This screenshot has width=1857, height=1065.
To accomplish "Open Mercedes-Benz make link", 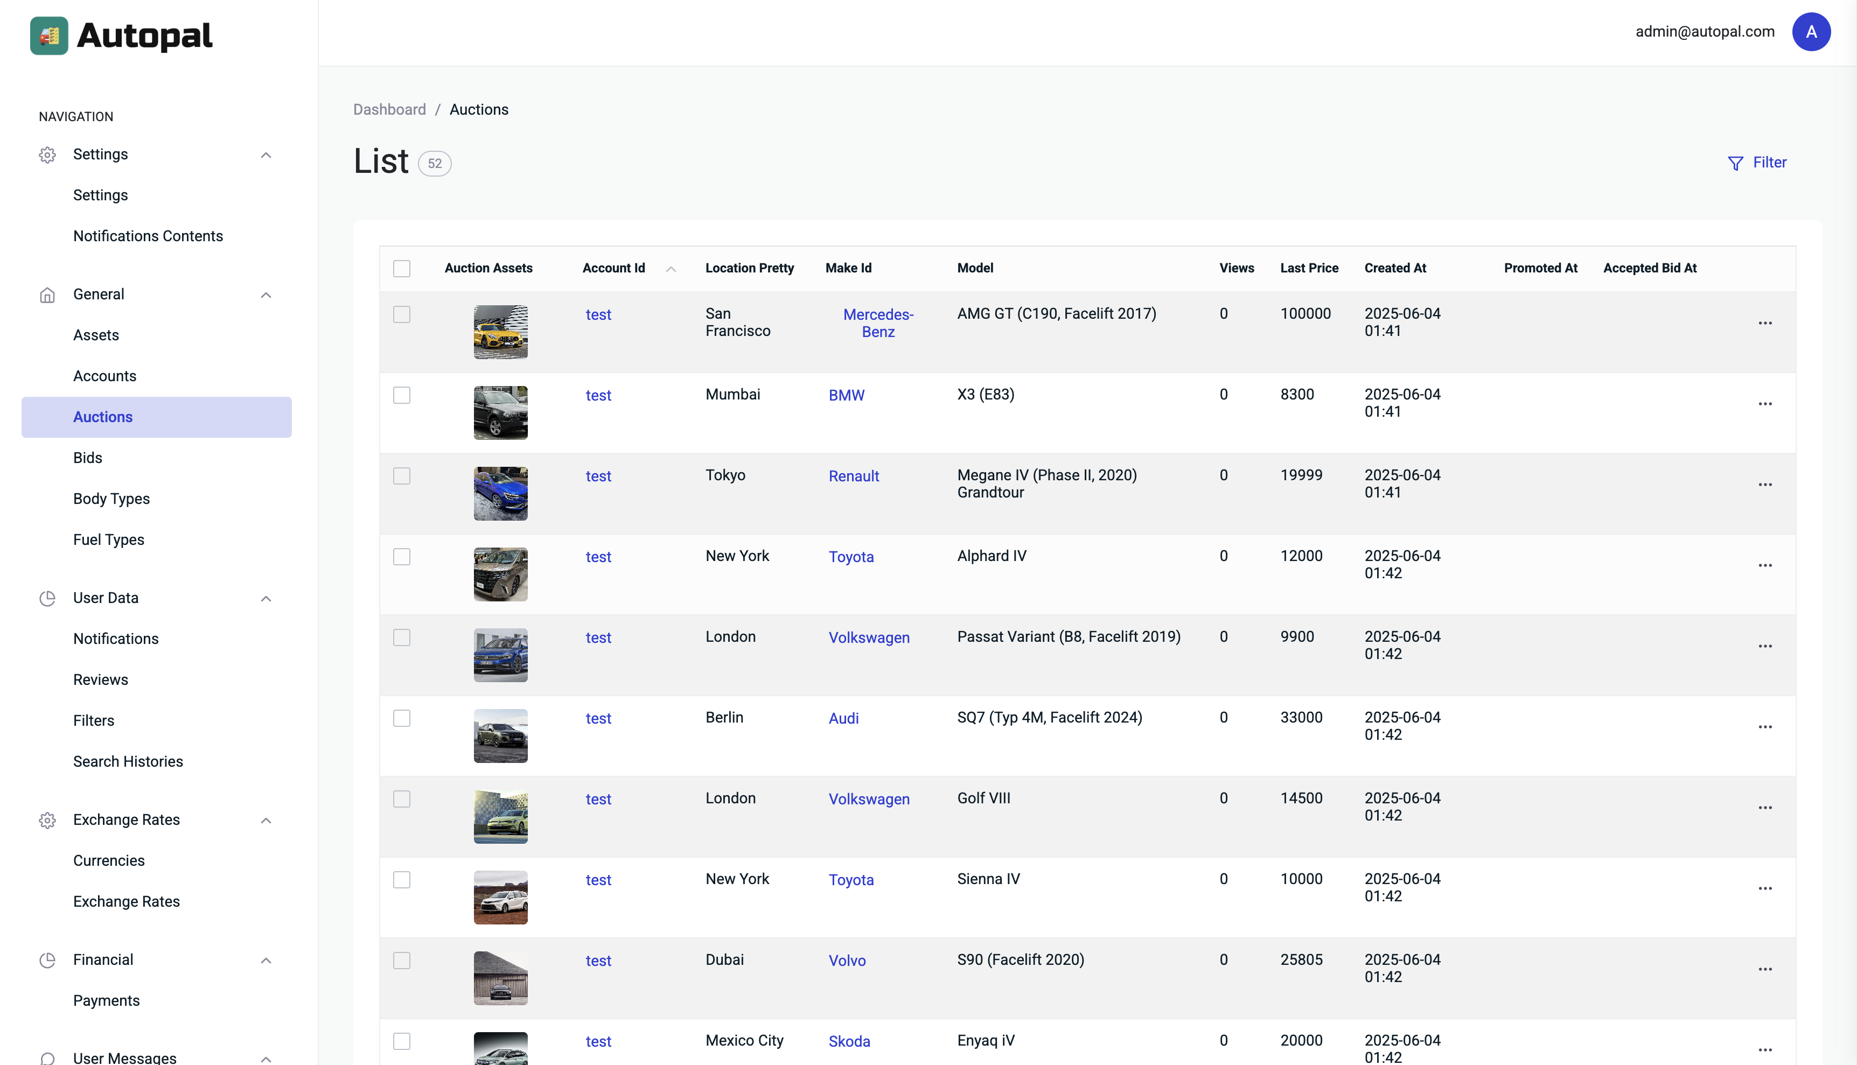I will click(878, 323).
